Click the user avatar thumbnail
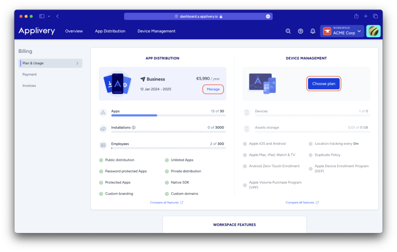Screen dimensions: 397x252 [x=373, y=31]
